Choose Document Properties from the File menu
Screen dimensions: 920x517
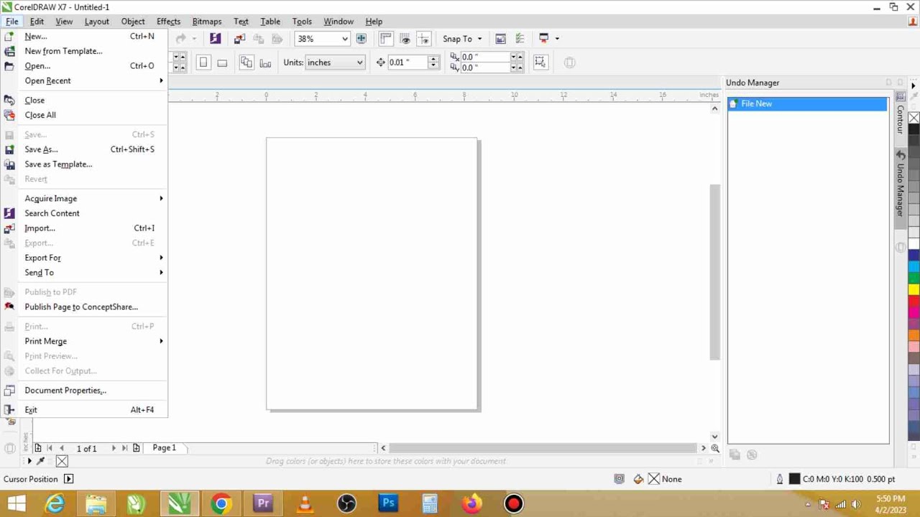coord(84,391)
